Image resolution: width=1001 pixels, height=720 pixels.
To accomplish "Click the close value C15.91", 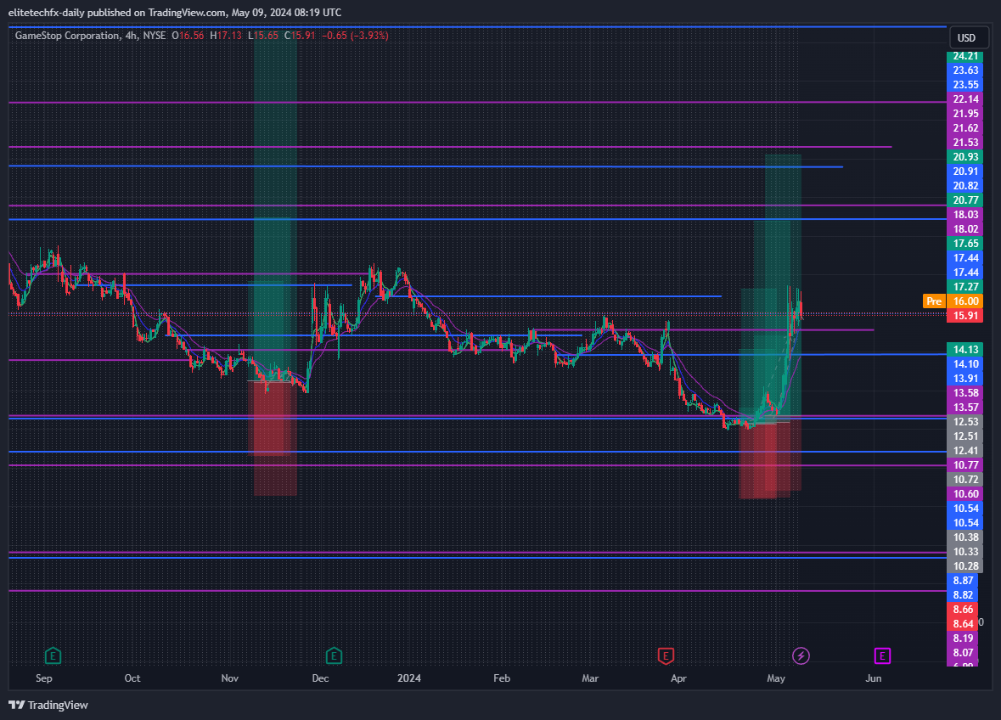I will click(300, 36).
